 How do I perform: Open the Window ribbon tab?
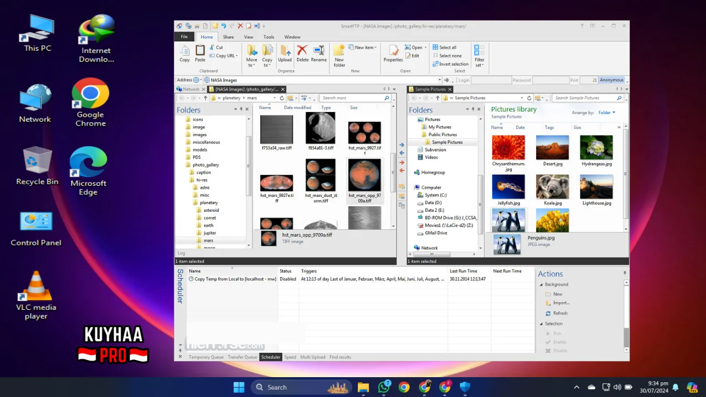292,37
